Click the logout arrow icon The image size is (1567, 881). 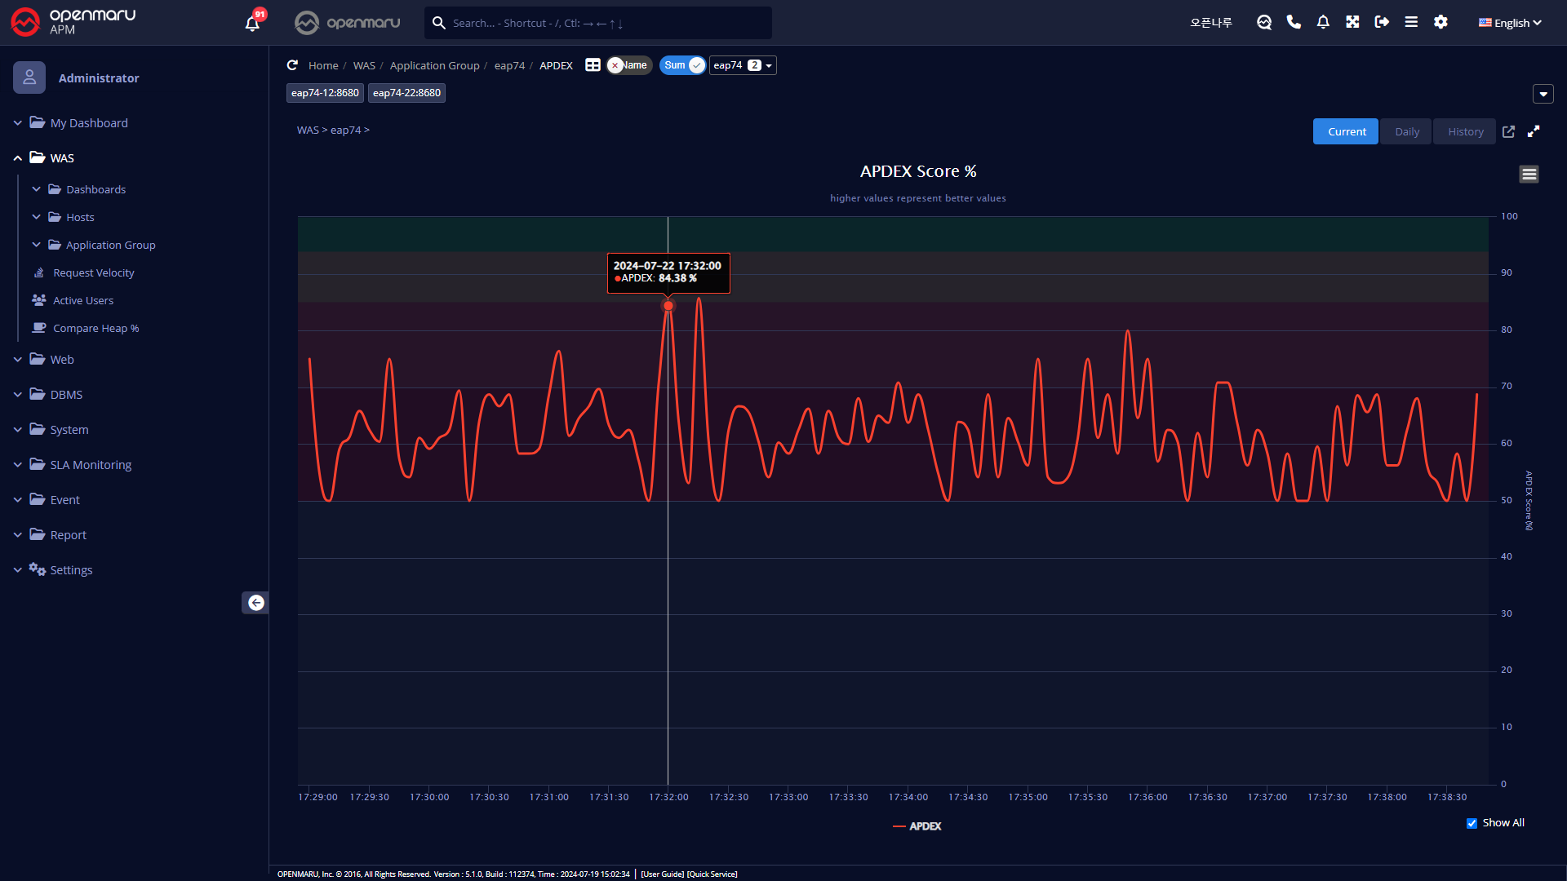coord(1382,22)
